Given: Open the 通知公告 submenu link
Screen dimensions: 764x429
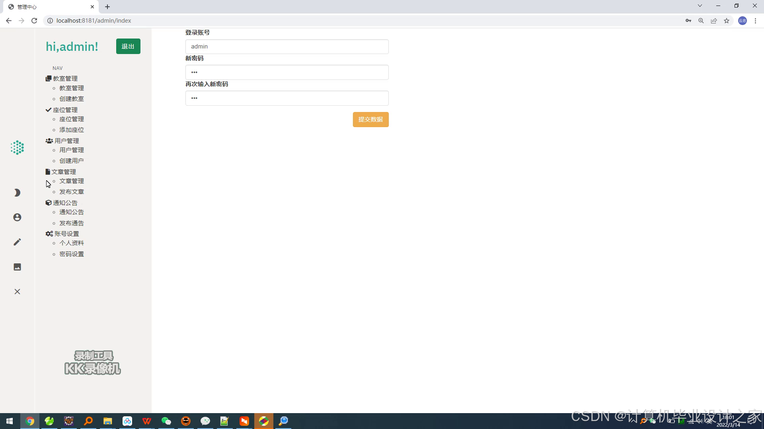Looking at the screenshot, I should click(x=72, y=212).
